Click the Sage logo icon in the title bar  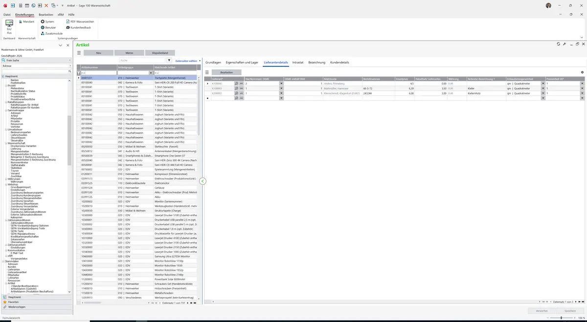(x=5, y=5)
